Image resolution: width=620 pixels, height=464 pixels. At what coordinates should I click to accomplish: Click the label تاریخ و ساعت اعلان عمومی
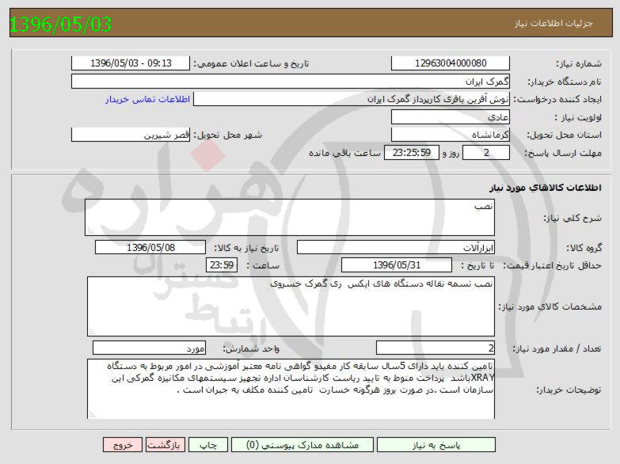(x=251, y=63)
